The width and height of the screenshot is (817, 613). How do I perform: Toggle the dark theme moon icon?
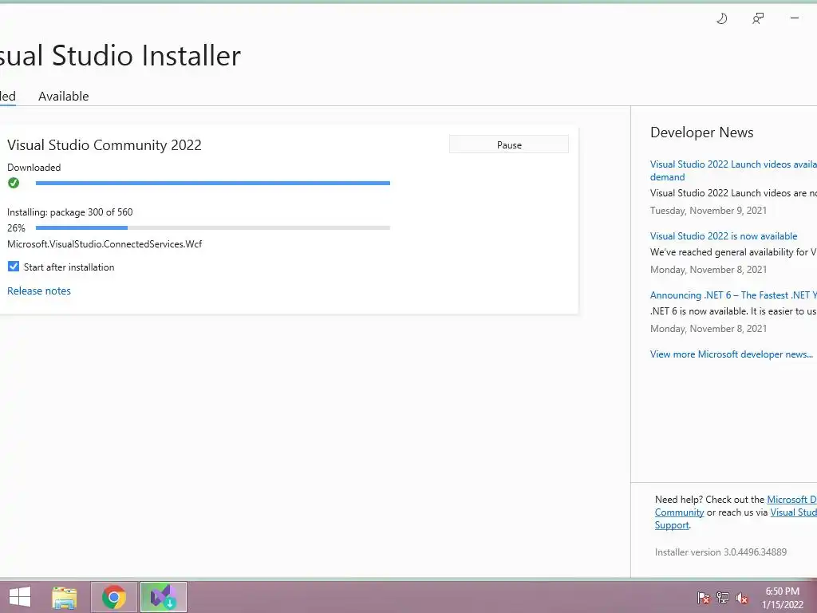[x=721, y=19]
